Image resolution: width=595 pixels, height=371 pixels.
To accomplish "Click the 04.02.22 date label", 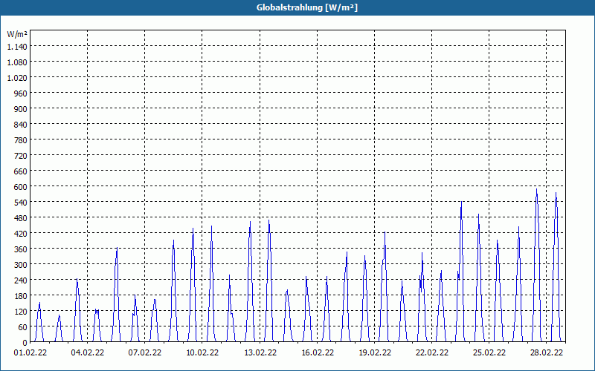I will (88, 352).
